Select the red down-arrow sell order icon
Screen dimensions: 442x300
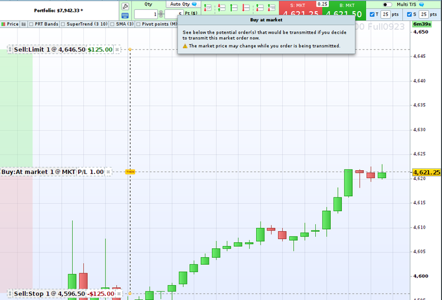(246, 8)
